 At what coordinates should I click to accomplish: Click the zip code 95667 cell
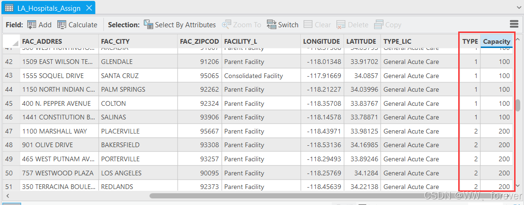click(200, 132)
